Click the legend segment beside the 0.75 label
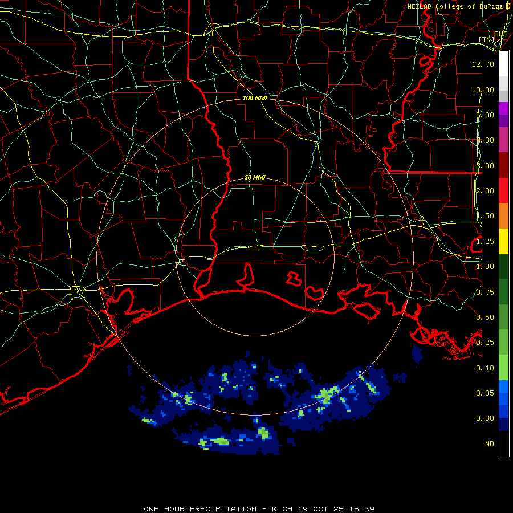 (x=503, y=291)
